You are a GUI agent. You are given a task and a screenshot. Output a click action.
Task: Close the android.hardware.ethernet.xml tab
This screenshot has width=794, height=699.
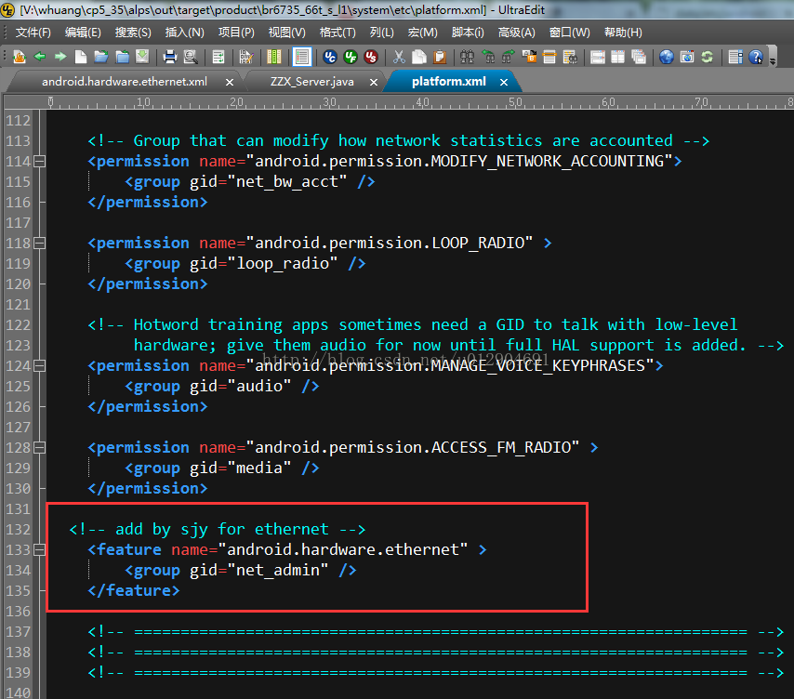point(230,82)
